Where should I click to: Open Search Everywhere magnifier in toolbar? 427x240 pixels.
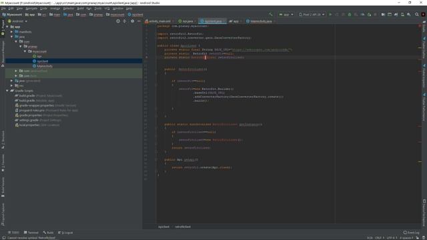tap(416, 15)
